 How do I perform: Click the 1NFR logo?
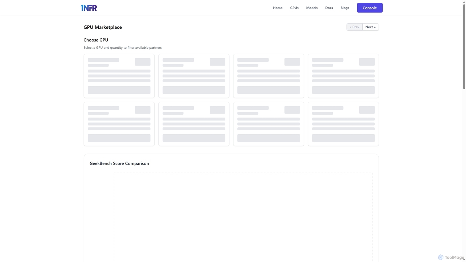click(x=89, y=8)
